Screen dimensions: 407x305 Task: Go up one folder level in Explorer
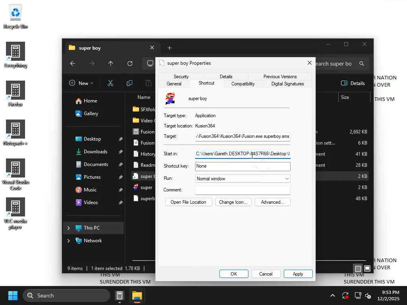tap(110, 64)
